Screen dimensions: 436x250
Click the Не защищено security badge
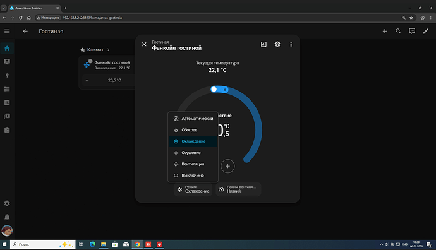(49, 18)
